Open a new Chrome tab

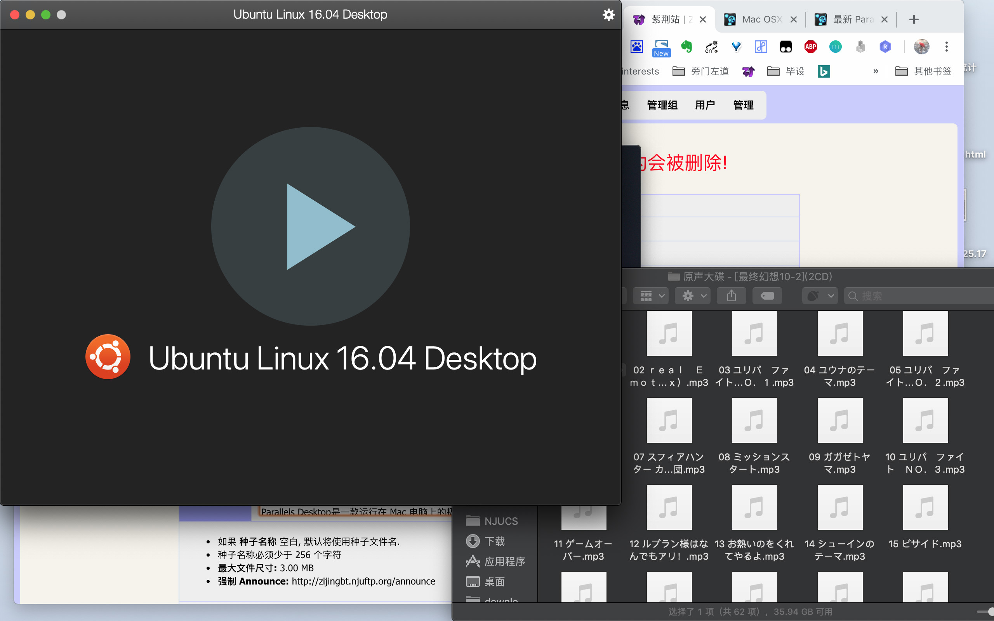[x=914, y=19]
